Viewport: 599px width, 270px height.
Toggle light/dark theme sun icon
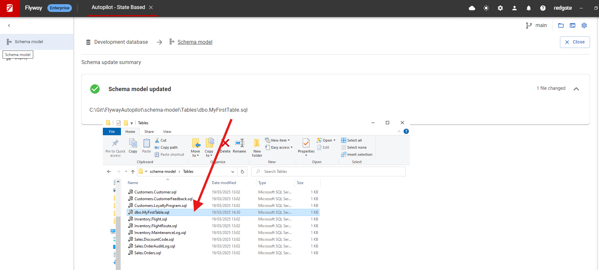[486, 8]
